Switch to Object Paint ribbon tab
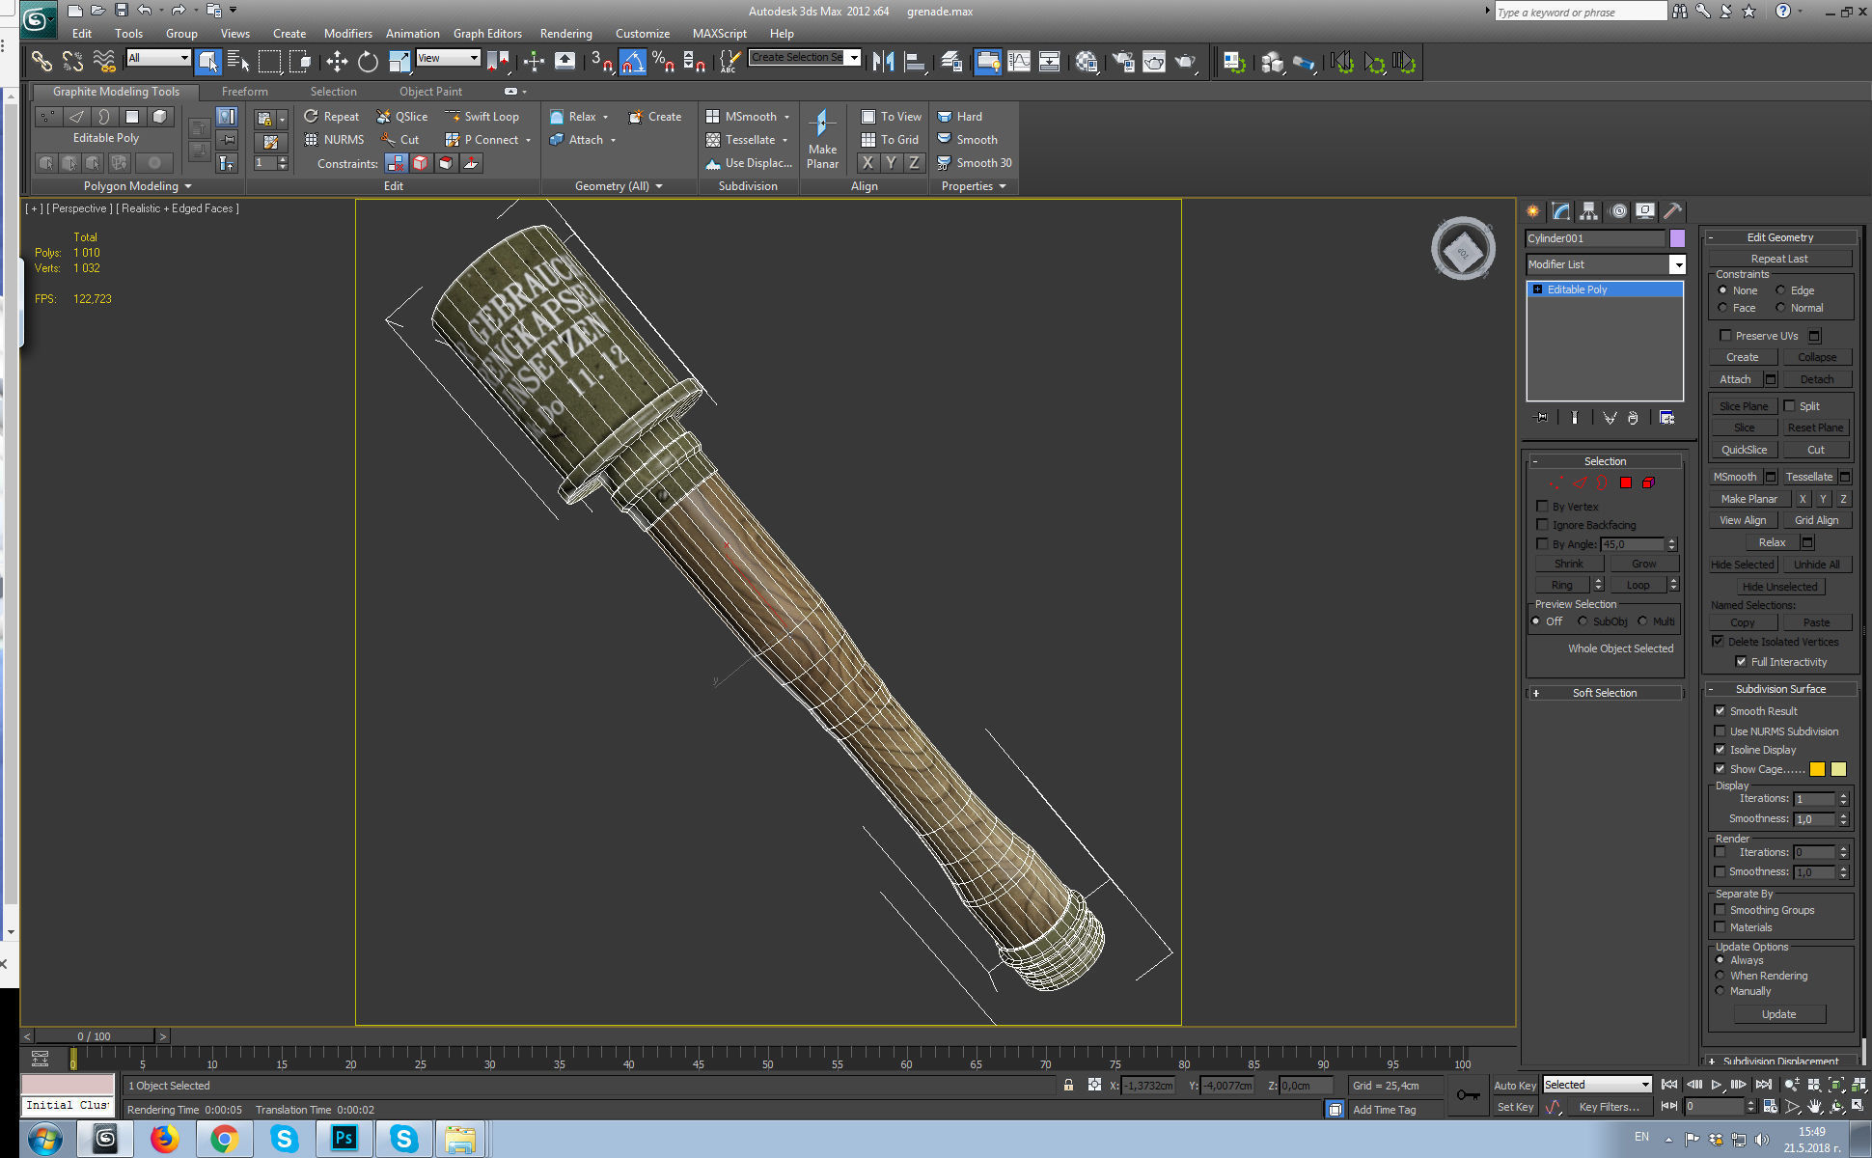1872x1158 pixels. 430,92
